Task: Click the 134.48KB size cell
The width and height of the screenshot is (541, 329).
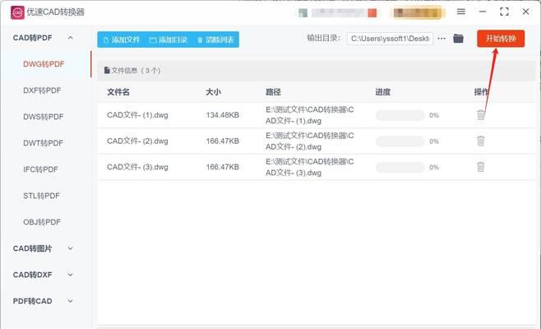Action: click(x=223, y=115)
